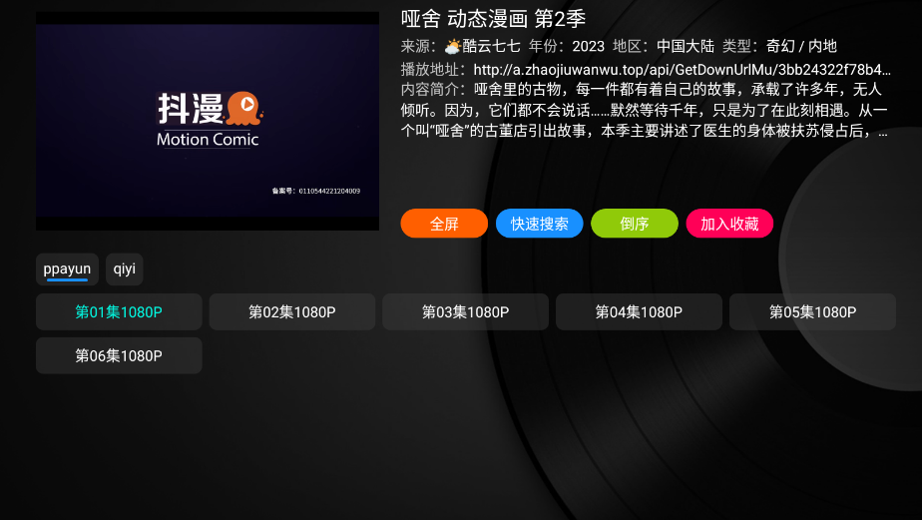Switch to the qiyi source tab
Screen dimensions: 922x520
[124, 269]
